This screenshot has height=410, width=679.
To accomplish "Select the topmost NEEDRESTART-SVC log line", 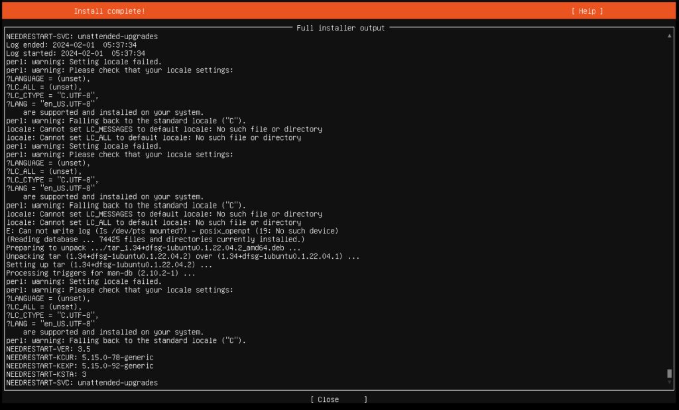I will click(79, 36).
